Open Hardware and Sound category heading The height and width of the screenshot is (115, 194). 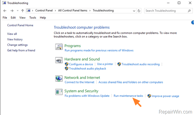click(82, 59)
